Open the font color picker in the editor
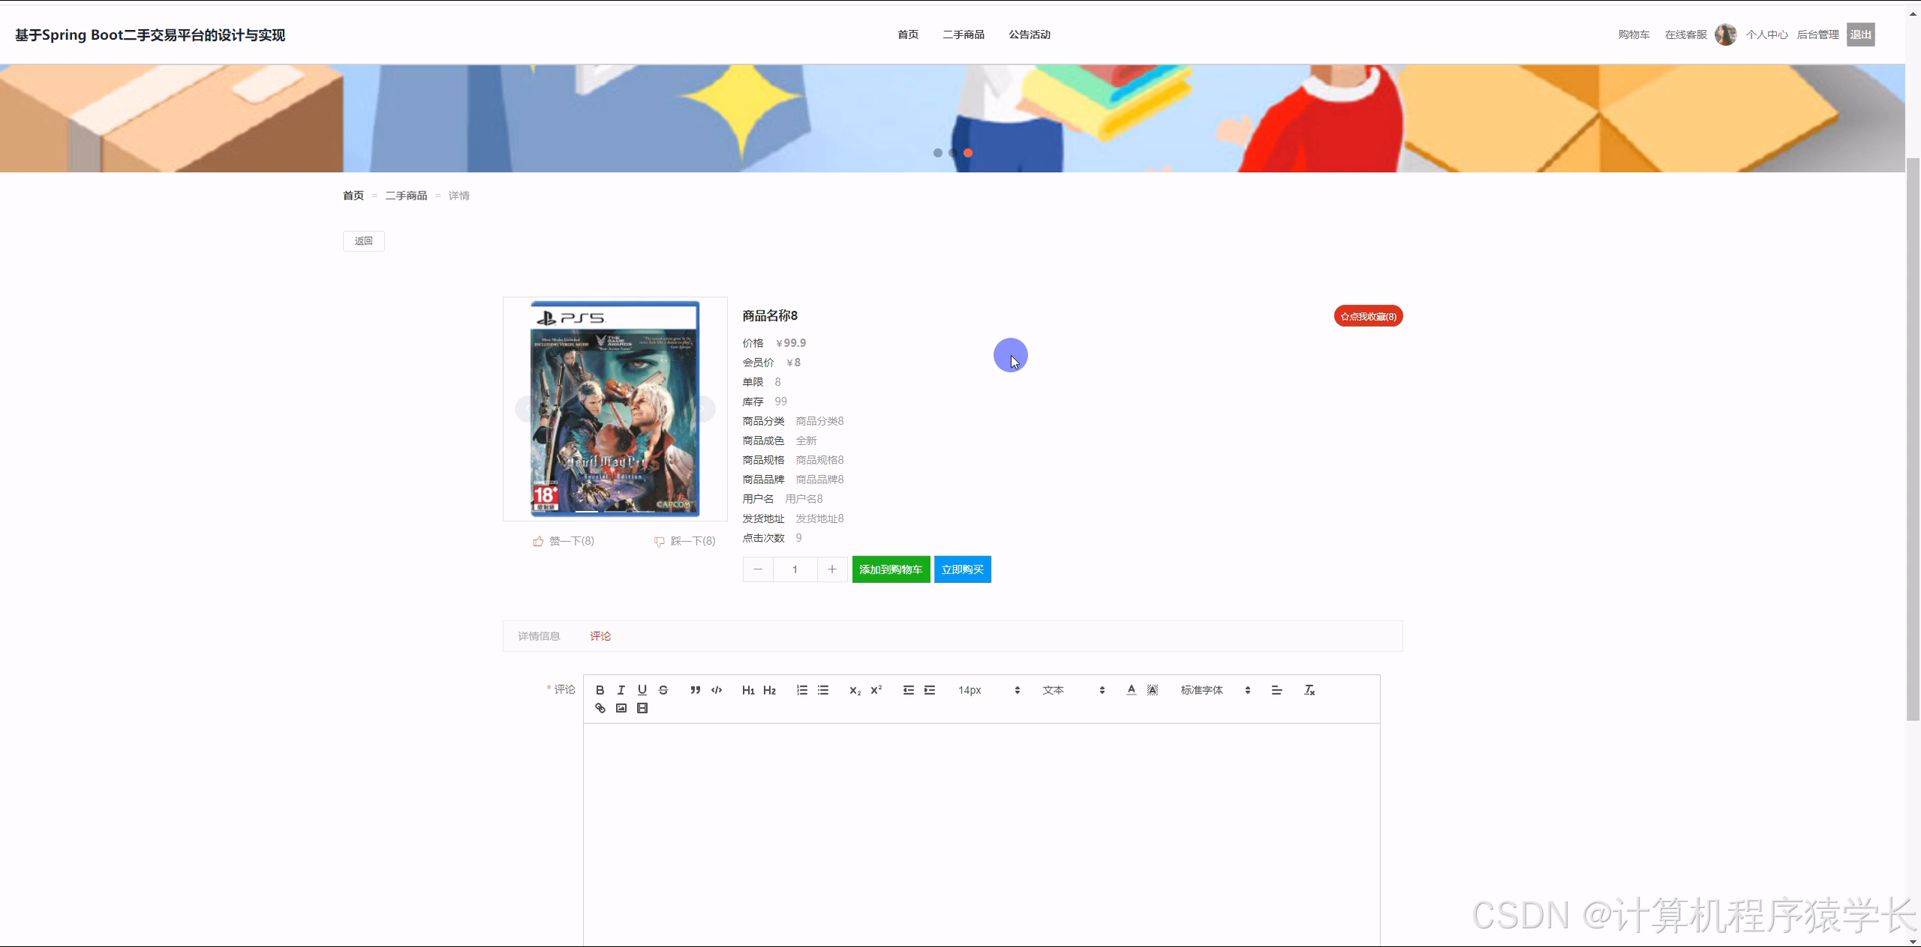This screenshot has width=1921, height=947. (1130, 690)
